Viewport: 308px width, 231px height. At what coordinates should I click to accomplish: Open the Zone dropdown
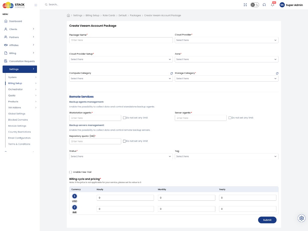pos(226,59)
